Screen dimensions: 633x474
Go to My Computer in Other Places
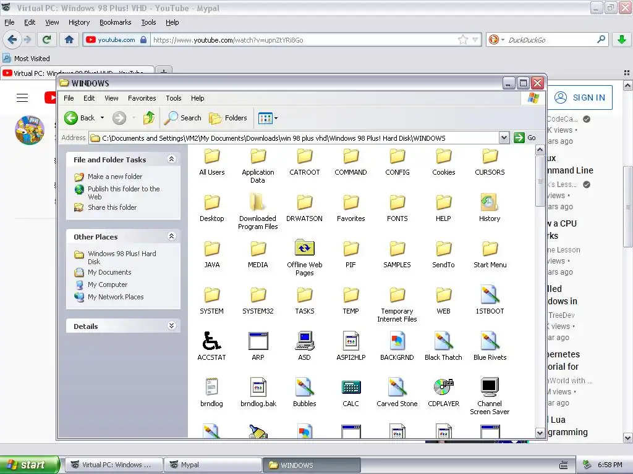point(108,285)
